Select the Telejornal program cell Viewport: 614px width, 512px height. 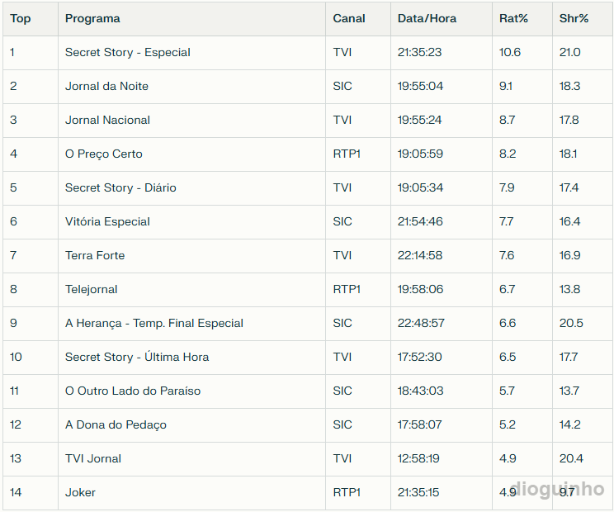tap(92, 289)
